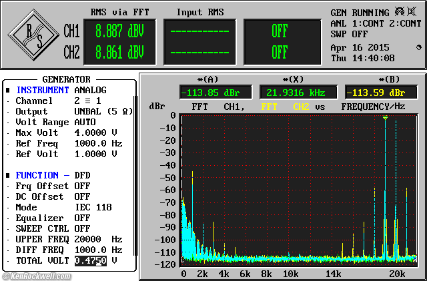Click the crossed-out headphone icon

pos(400,12)
